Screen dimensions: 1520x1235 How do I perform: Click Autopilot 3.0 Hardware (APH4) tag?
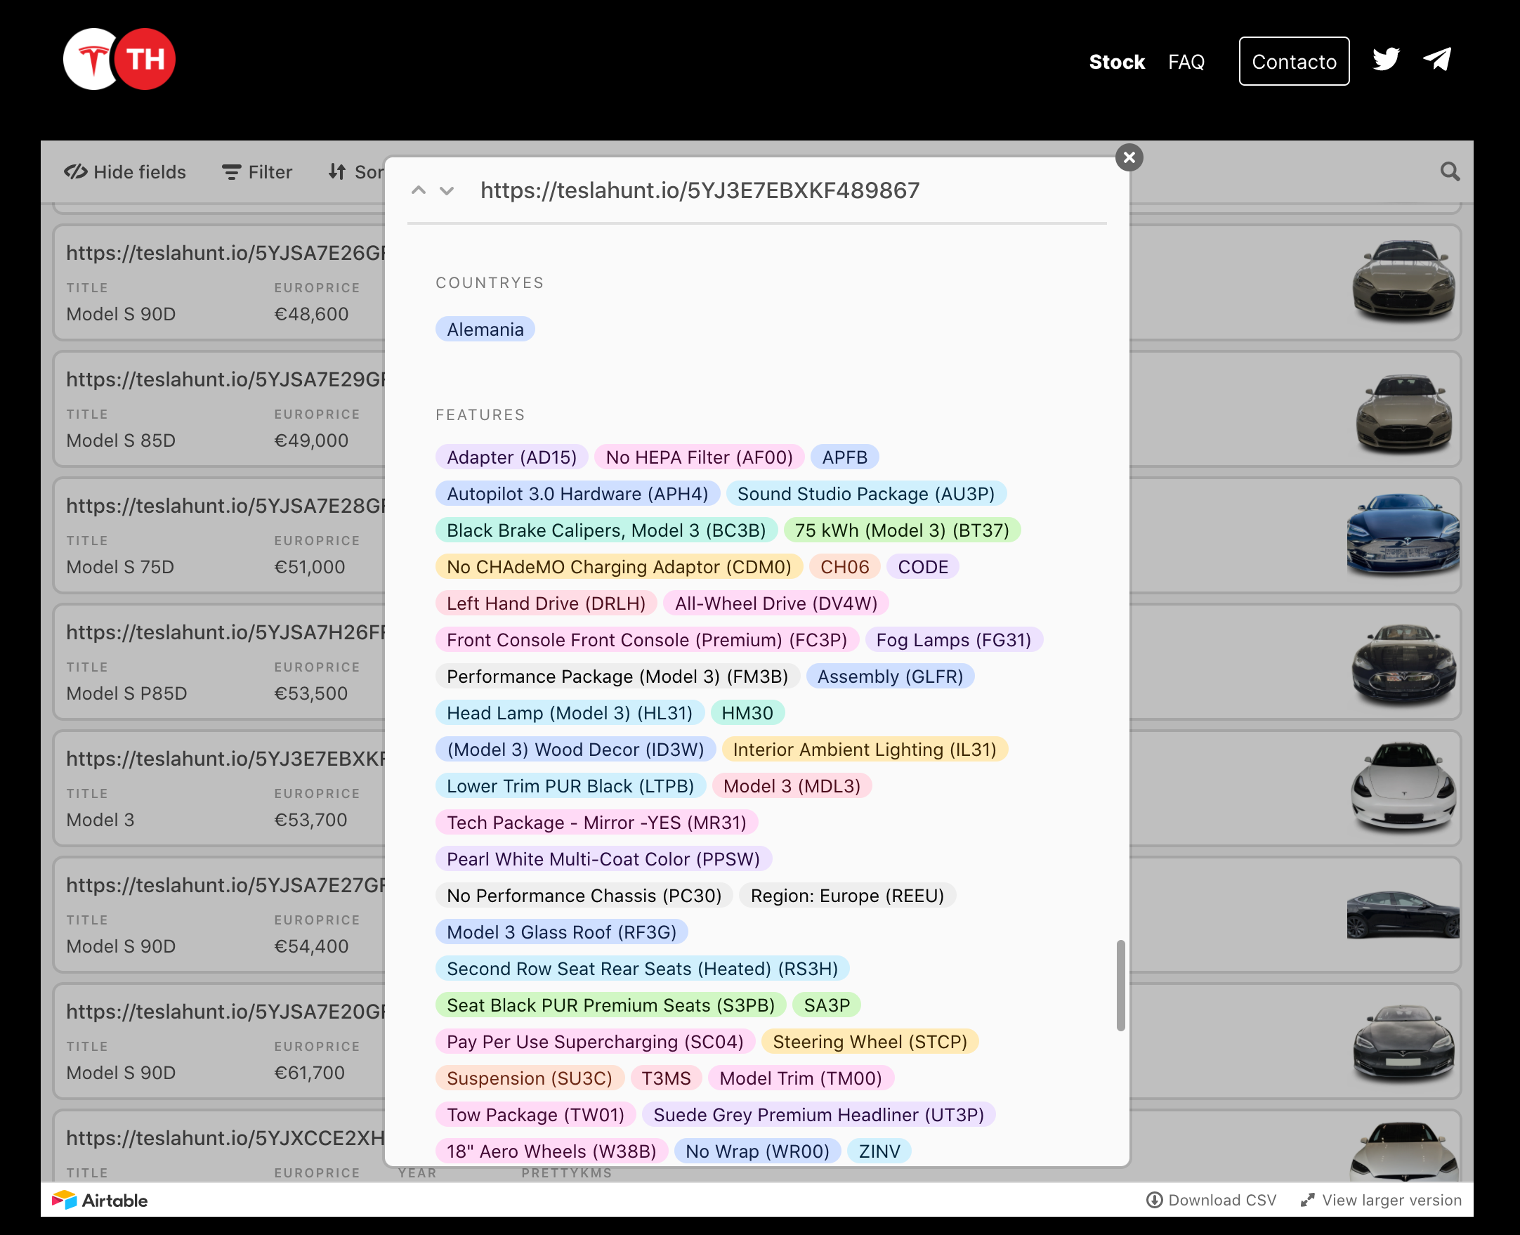[x=577, y=494]
